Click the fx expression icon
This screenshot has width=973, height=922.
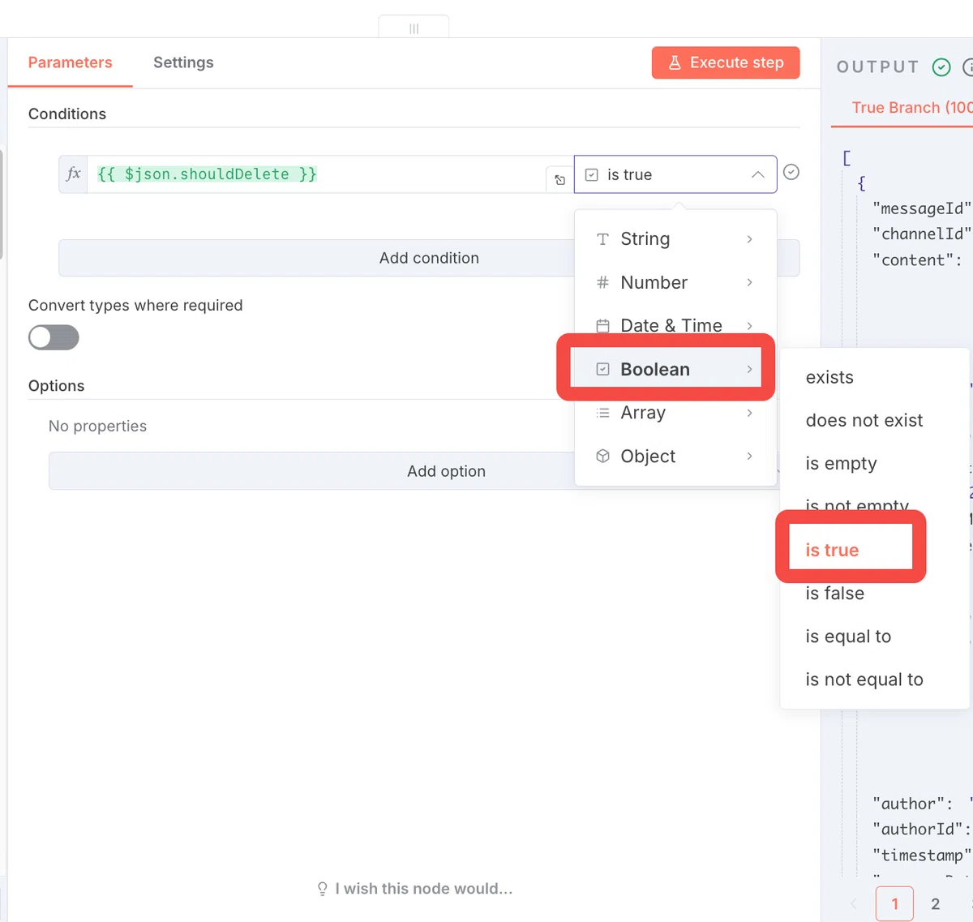coord(74,174)
